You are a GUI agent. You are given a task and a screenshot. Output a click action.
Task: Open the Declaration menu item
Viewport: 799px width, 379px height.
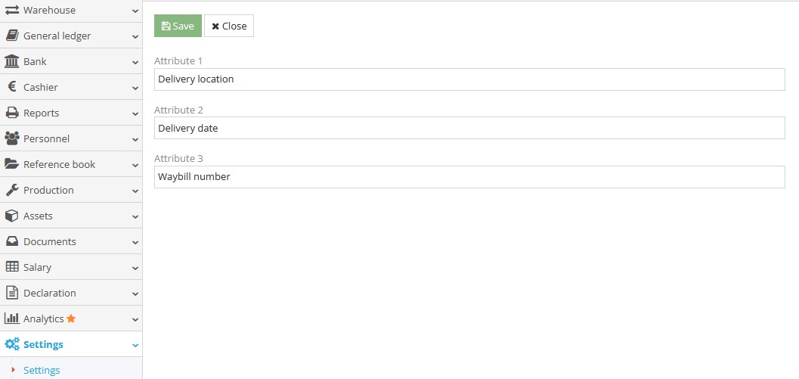[x=50, y=293]
